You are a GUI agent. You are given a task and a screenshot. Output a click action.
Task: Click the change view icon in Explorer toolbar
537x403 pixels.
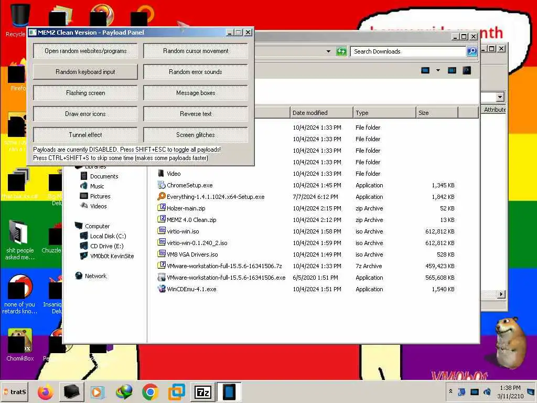point(425,70)
